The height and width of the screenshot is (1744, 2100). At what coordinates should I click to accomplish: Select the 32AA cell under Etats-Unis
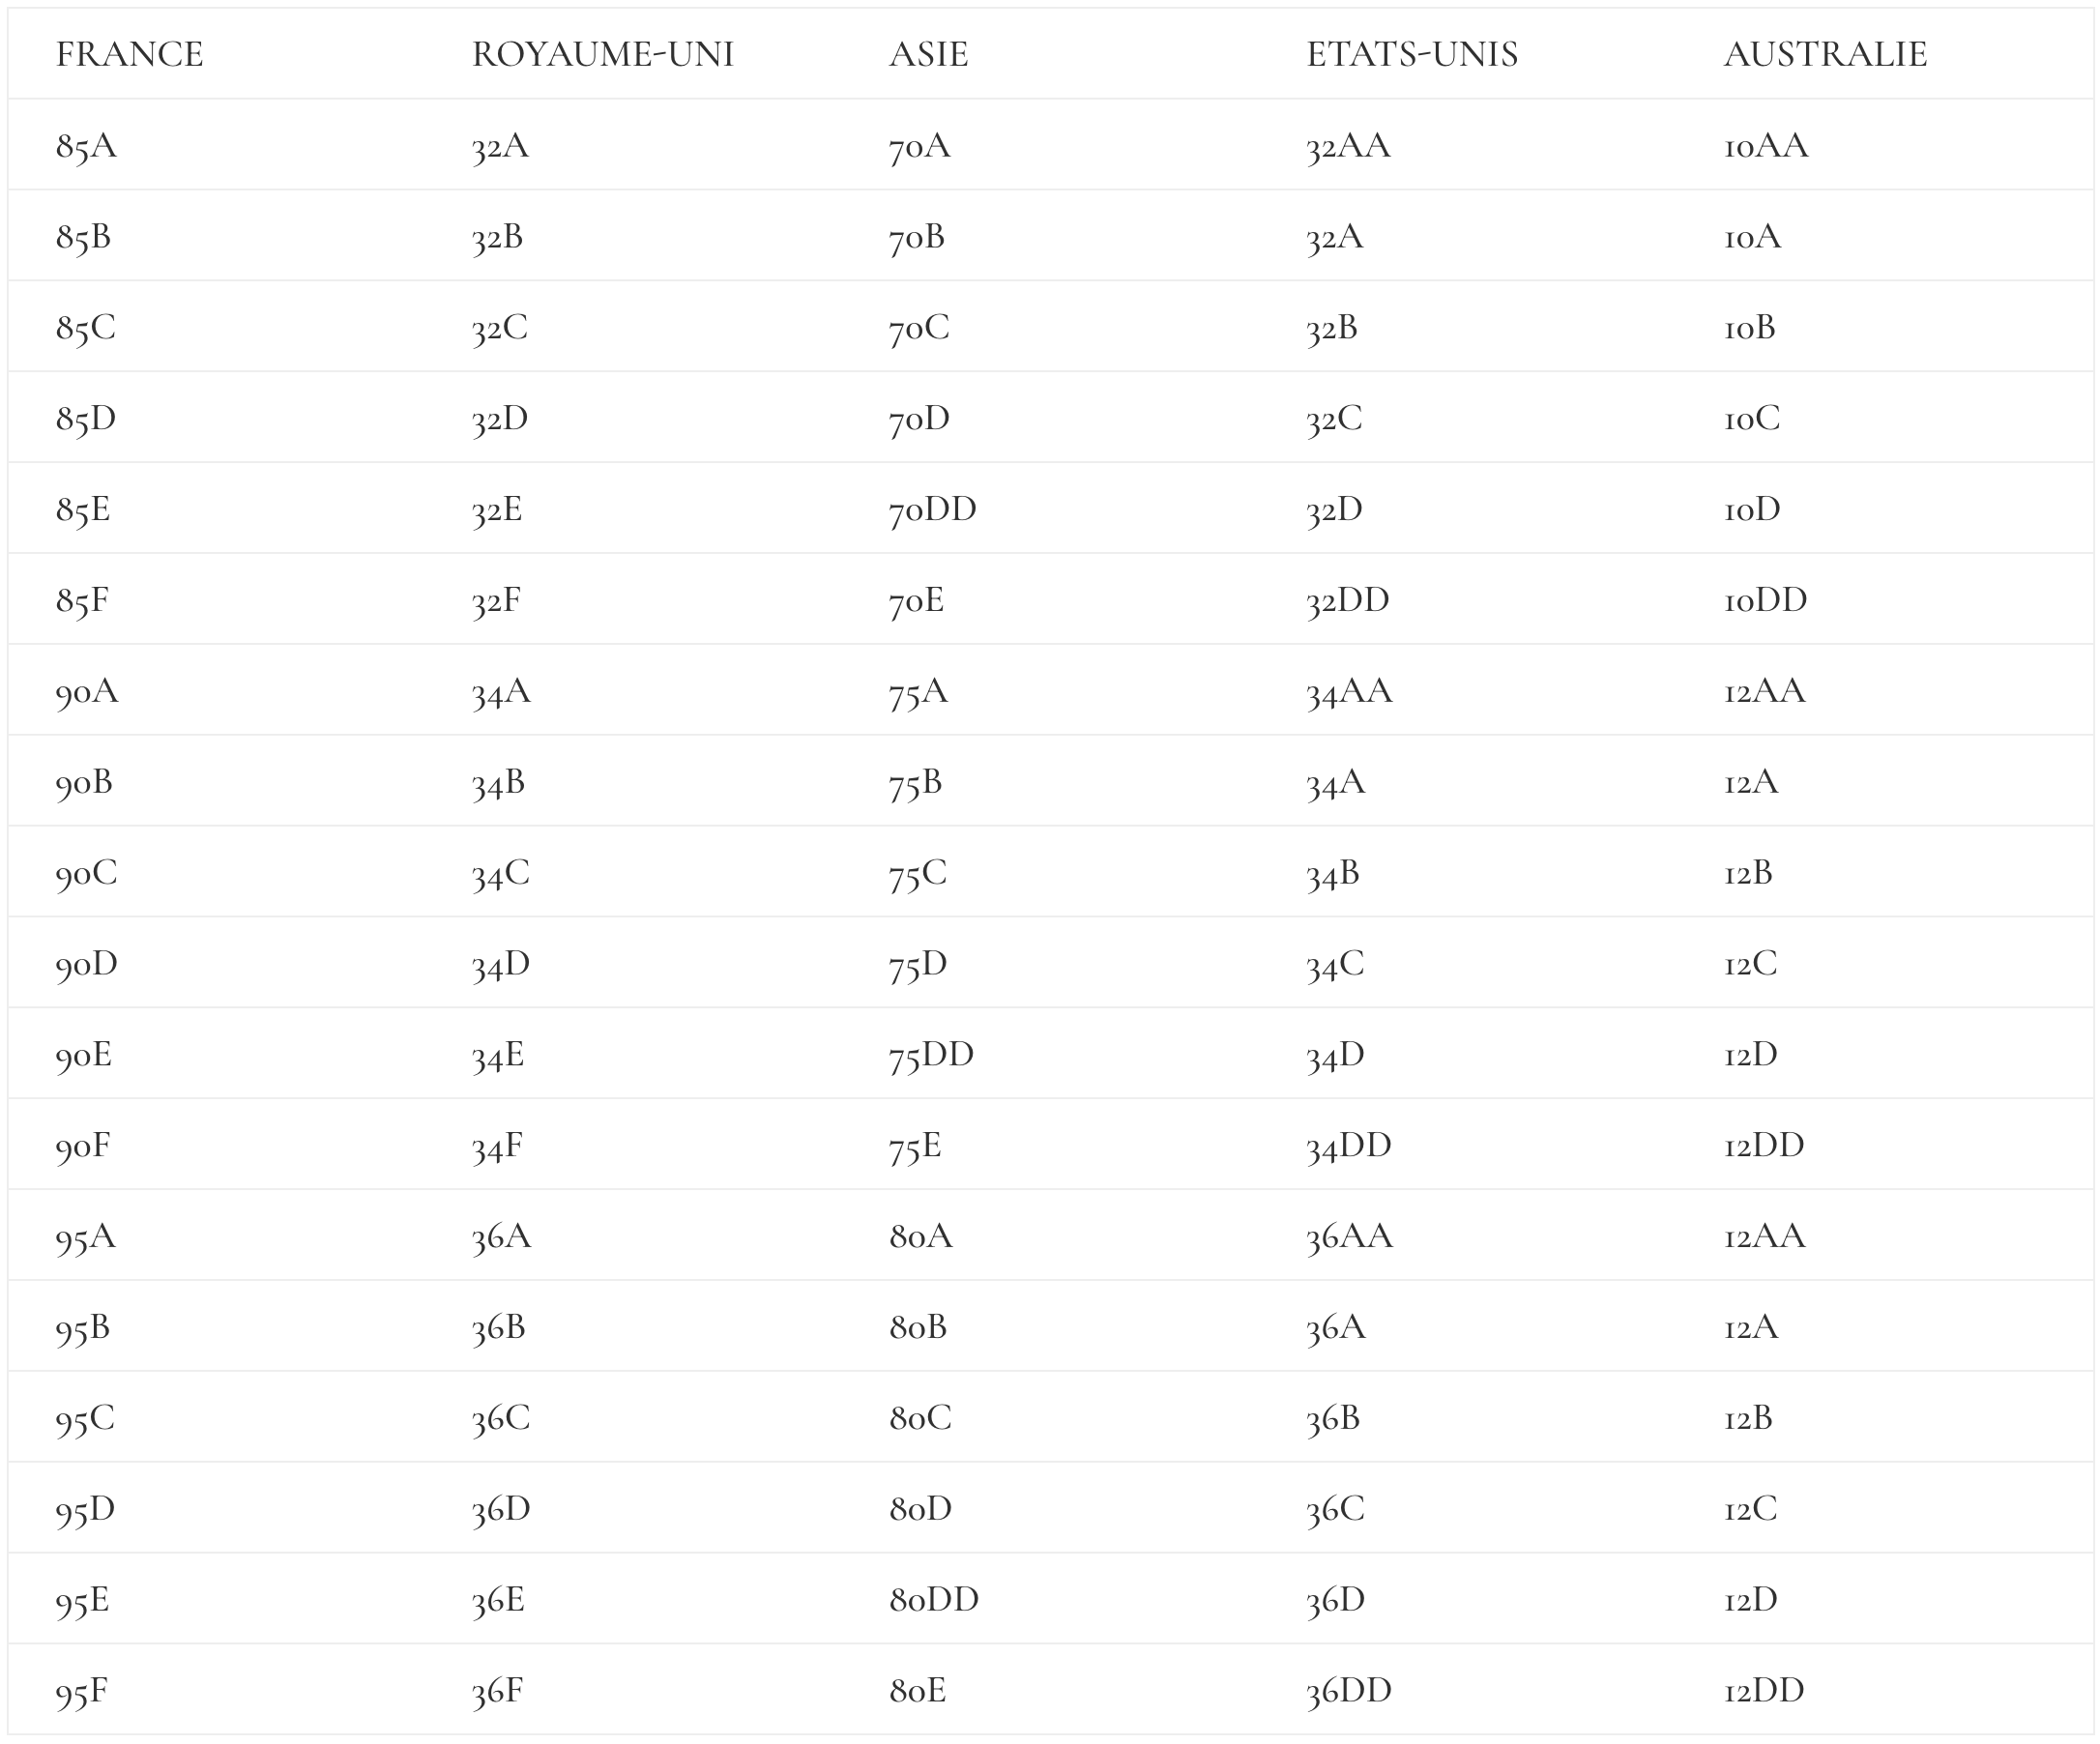(x=1347, y=146)
